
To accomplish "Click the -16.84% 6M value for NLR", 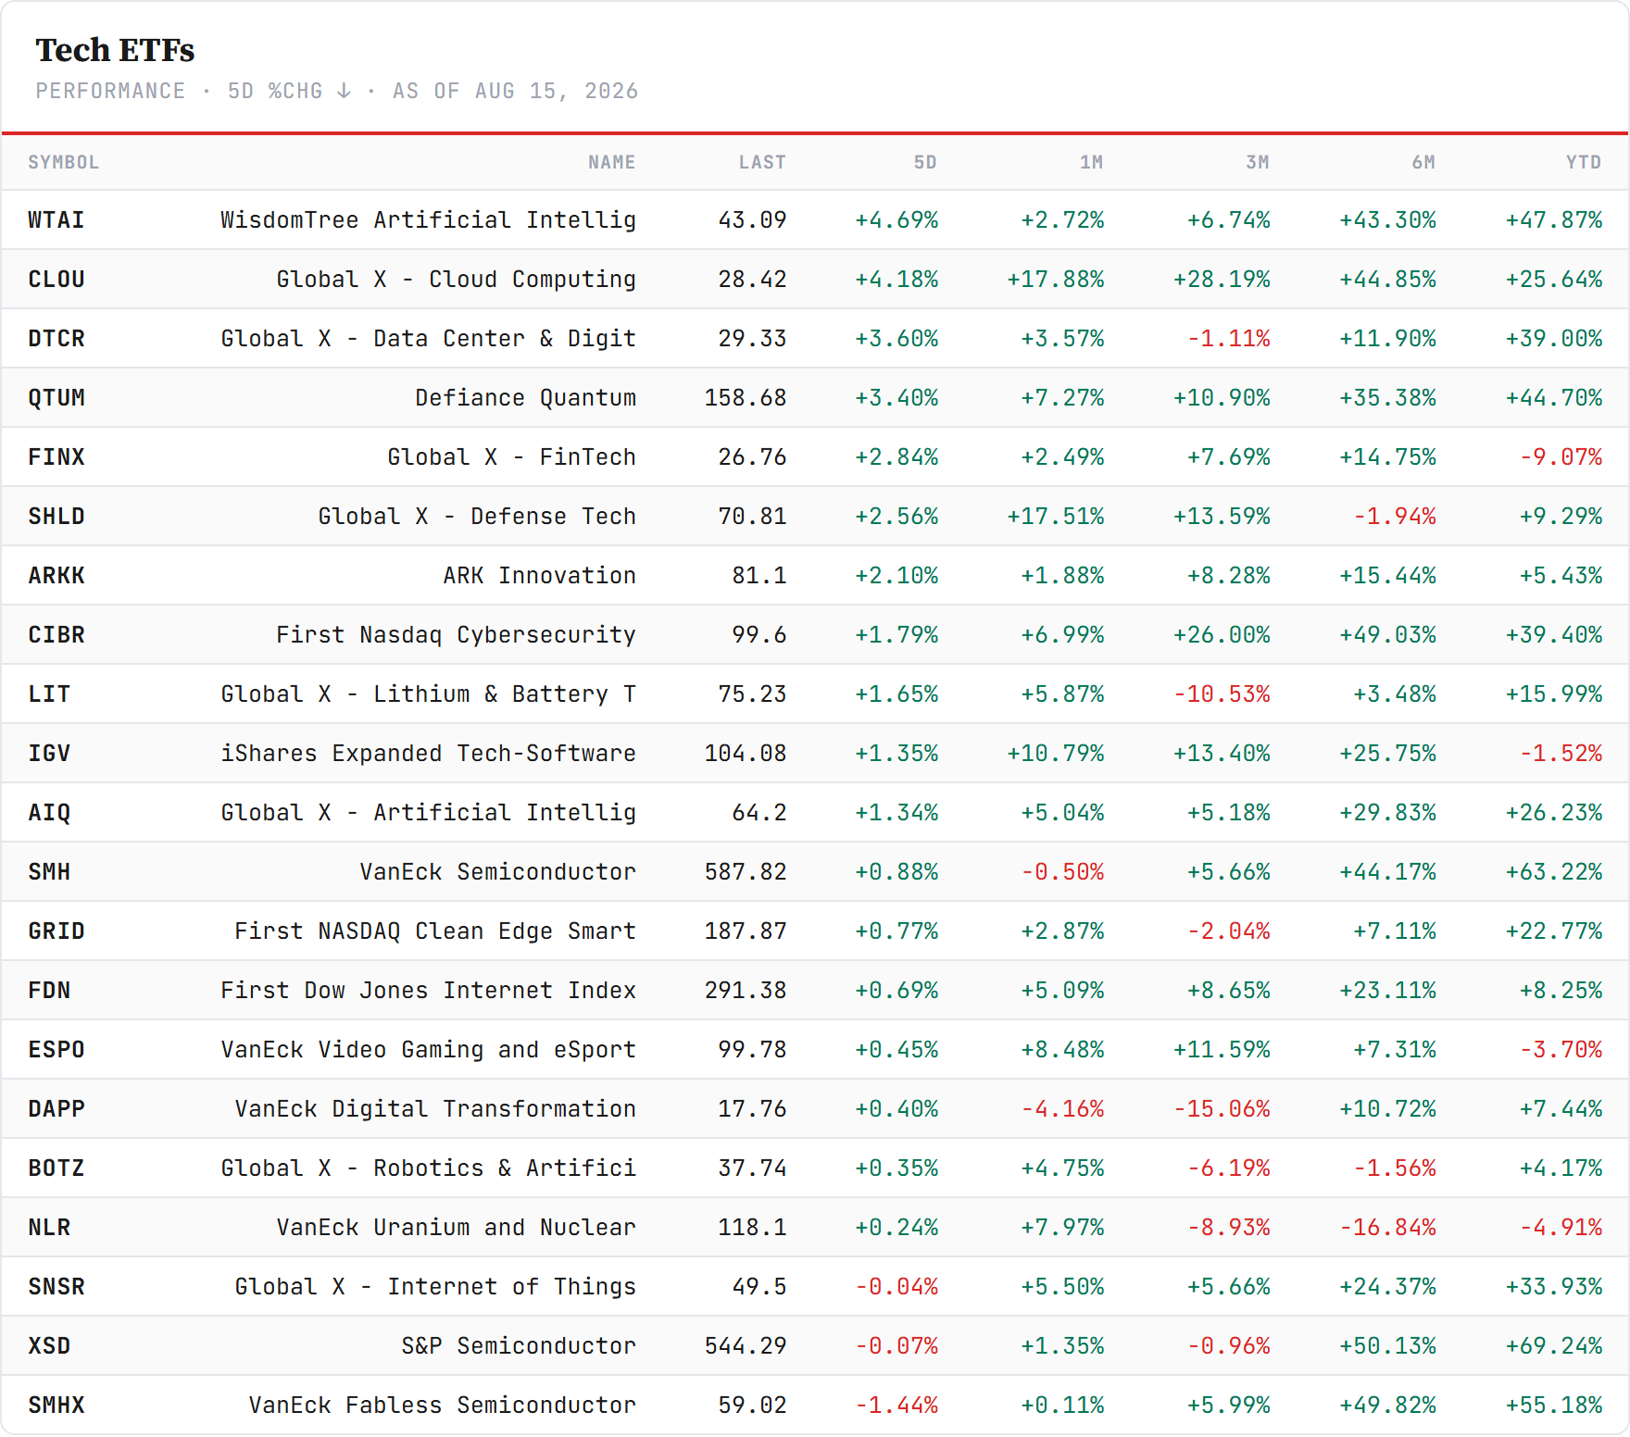I will (x=1388, y=1228).
